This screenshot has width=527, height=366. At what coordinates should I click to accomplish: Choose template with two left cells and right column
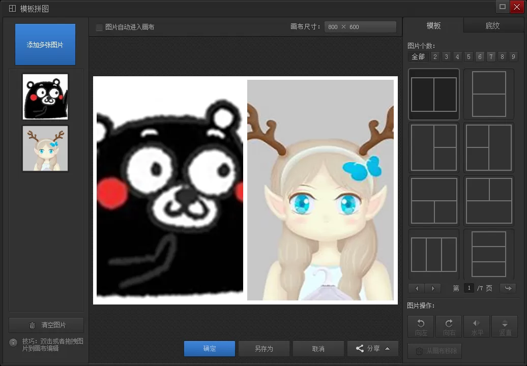pos(489,148)
